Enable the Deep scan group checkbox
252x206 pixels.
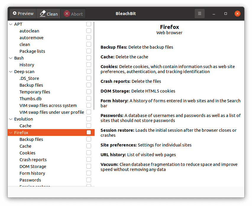(x=89, y=71)
